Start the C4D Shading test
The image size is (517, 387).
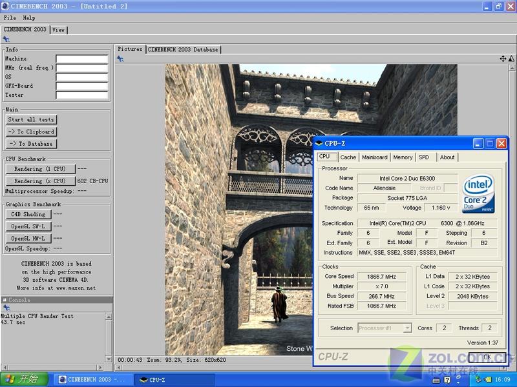pos(28,214)
